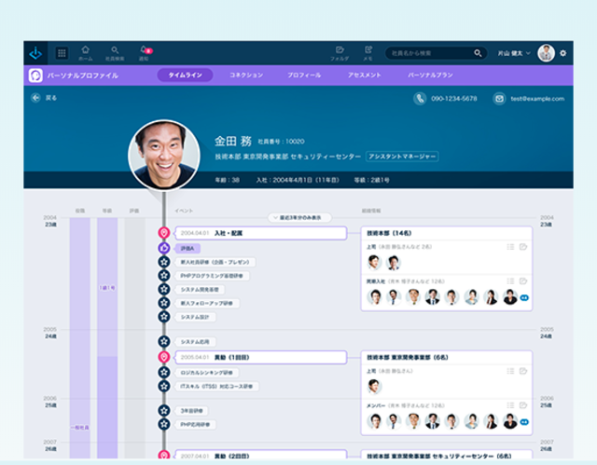
Task: Open employee search (社員検索) icon
Action: (x=115, y=52)
